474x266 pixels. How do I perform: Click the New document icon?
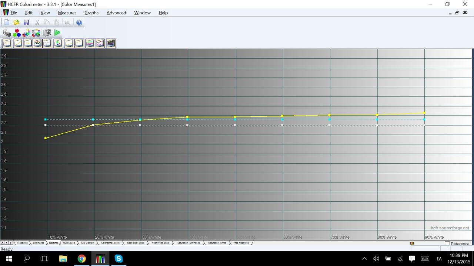[7, 23]
